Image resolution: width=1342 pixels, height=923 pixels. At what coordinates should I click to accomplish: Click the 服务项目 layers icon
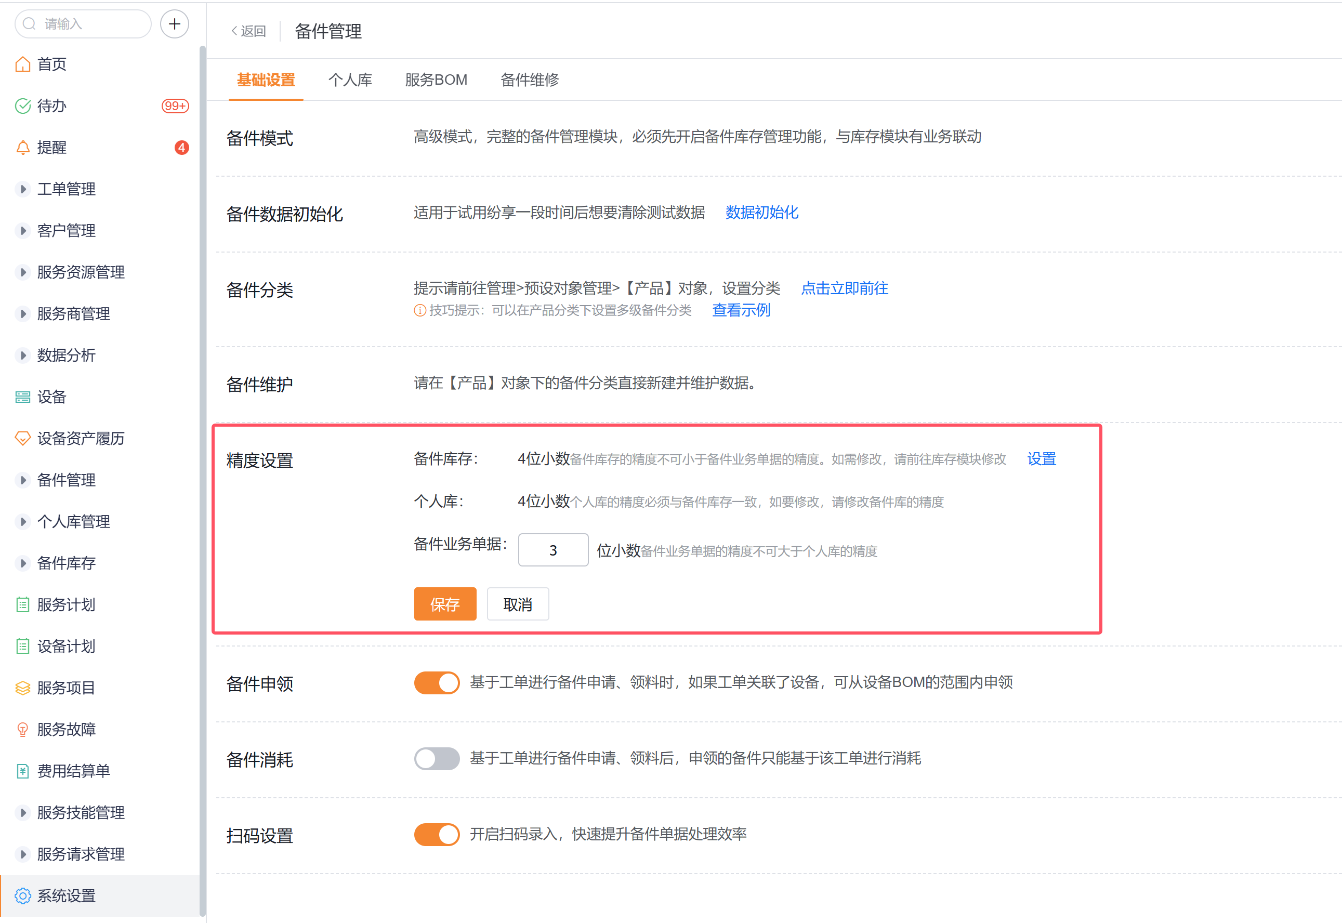tap(22, 688)
